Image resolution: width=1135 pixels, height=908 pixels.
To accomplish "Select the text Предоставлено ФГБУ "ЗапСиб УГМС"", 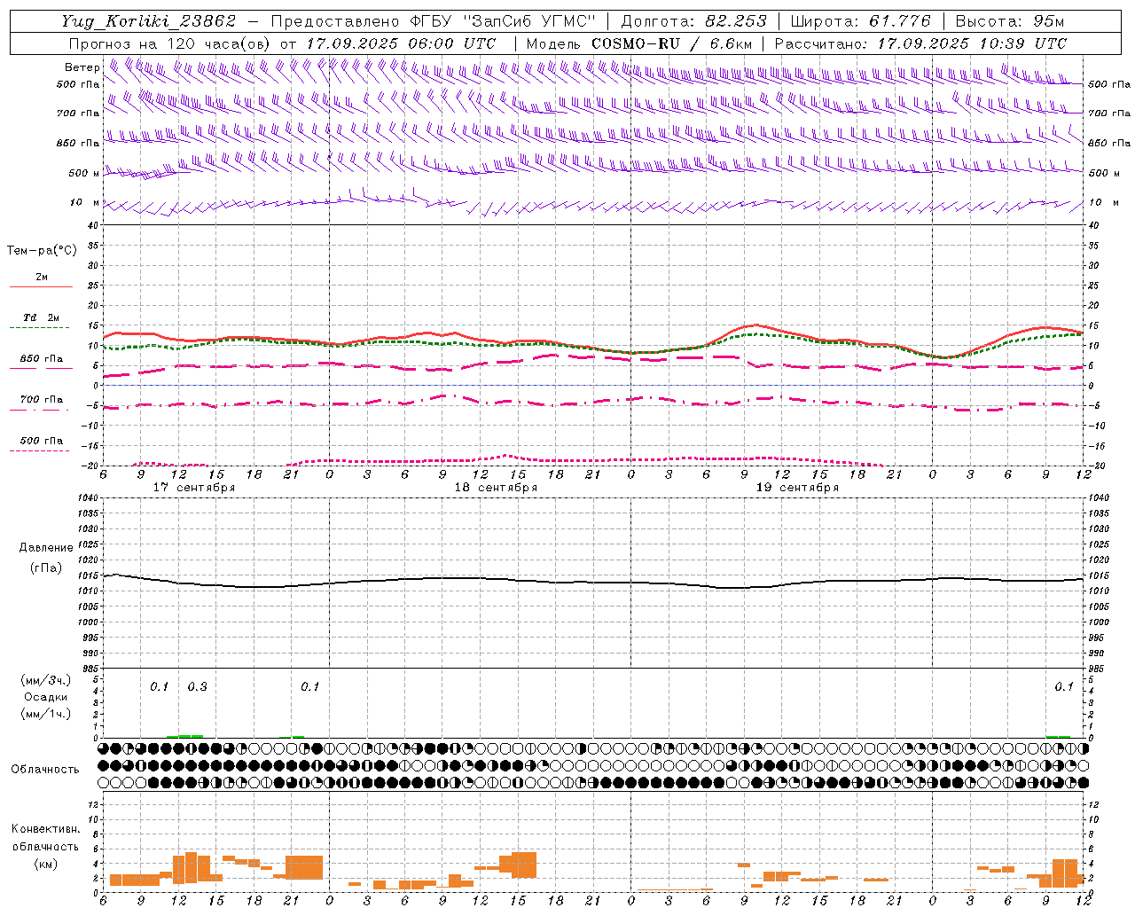I will pos(433,21).
